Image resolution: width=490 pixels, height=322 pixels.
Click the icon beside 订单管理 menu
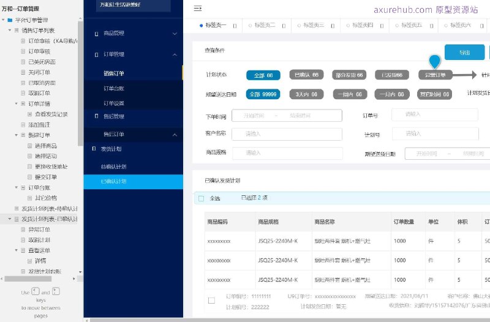point(97,54)
